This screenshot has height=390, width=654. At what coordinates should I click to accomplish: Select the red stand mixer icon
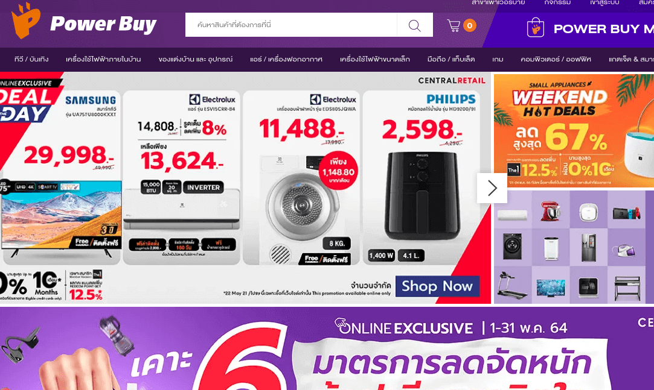click(551, 210)
